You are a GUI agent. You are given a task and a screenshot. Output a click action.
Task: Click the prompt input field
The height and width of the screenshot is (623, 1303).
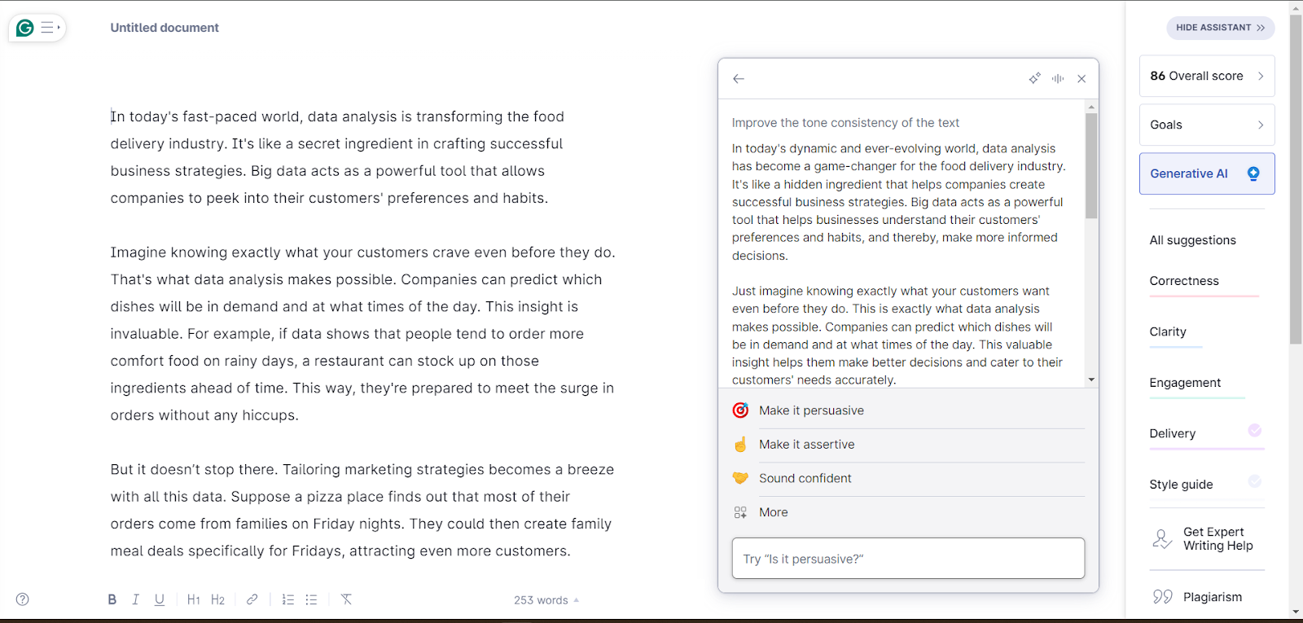908,559
